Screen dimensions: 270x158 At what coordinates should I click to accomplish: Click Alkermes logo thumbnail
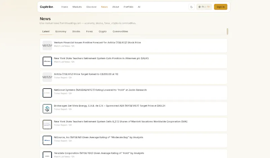[47, 61]
